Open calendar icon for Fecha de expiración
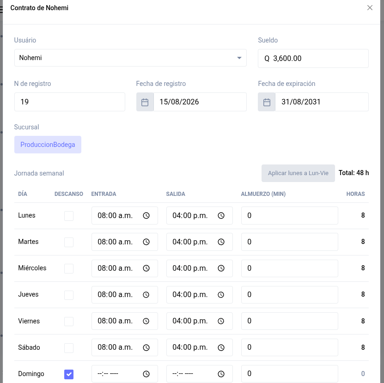 click(x=267, y=102)
